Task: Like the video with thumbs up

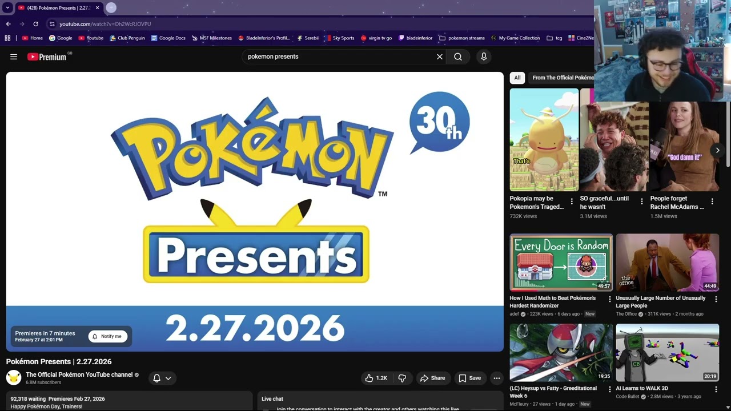Action: click(x=376, y=378)
